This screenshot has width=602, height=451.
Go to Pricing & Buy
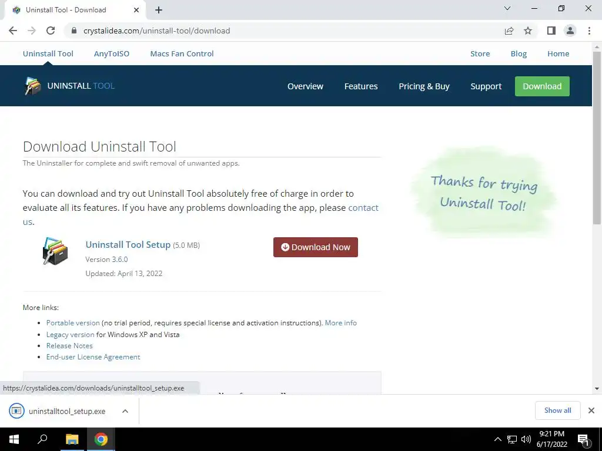[424, 86]
